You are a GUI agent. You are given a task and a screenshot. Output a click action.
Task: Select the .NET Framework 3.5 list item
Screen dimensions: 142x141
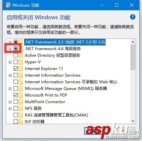(x=65, y=42)
